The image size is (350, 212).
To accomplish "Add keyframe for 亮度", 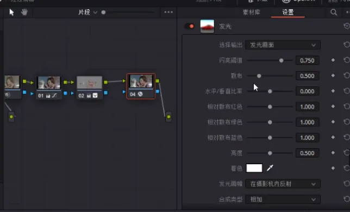I will (333, 153).
